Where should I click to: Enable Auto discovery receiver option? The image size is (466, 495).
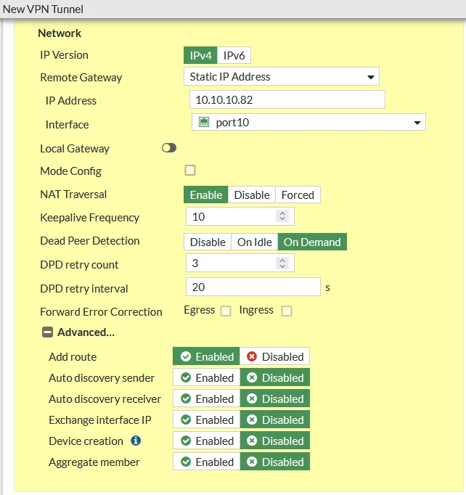click(x=207, y=398)
